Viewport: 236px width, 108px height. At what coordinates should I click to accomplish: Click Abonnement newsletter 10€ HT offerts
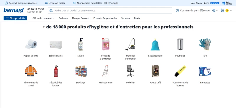97,3
